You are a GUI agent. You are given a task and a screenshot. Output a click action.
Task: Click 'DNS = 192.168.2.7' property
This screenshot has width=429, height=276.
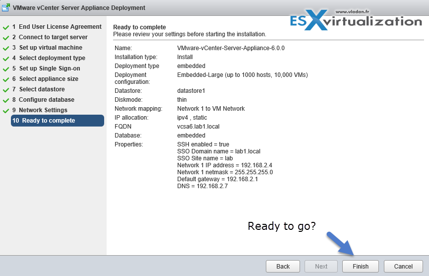click(x=202, y=186)
